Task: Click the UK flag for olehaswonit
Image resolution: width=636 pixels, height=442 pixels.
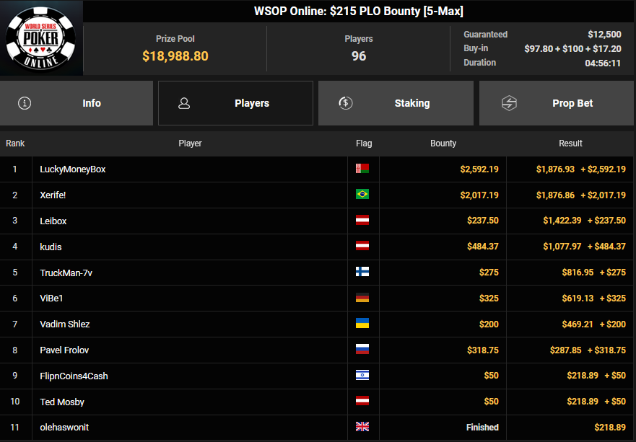Action: click(362, 427)
